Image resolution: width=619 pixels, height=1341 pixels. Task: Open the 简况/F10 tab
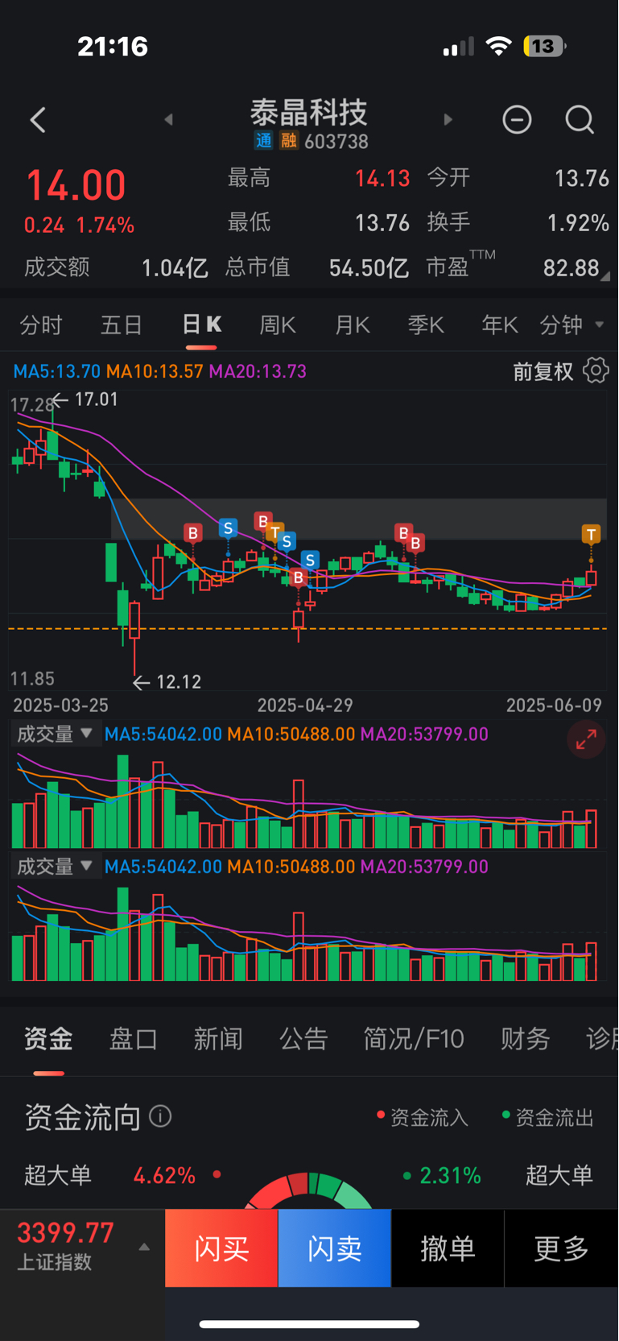pyautogui.click(x=414, y=1038)
